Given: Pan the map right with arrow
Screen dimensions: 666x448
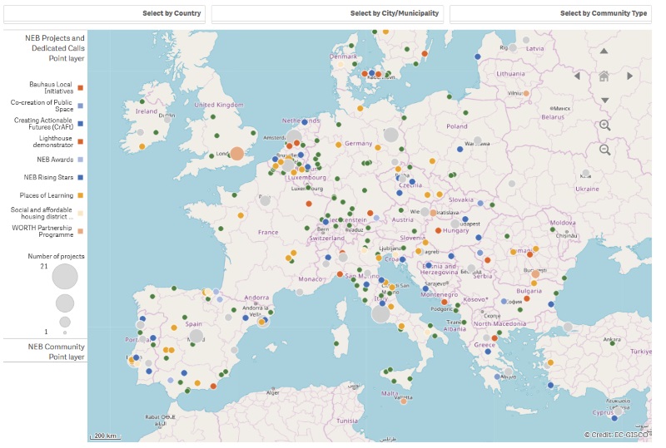Looking at the screenshot, I should tap(630, 76).
